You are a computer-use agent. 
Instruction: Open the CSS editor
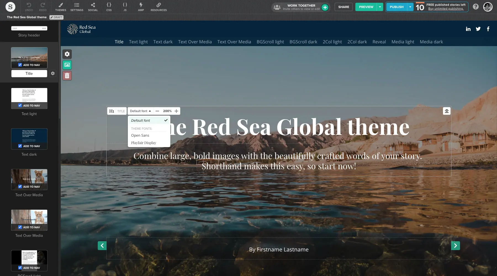click(x=109, y=7)
